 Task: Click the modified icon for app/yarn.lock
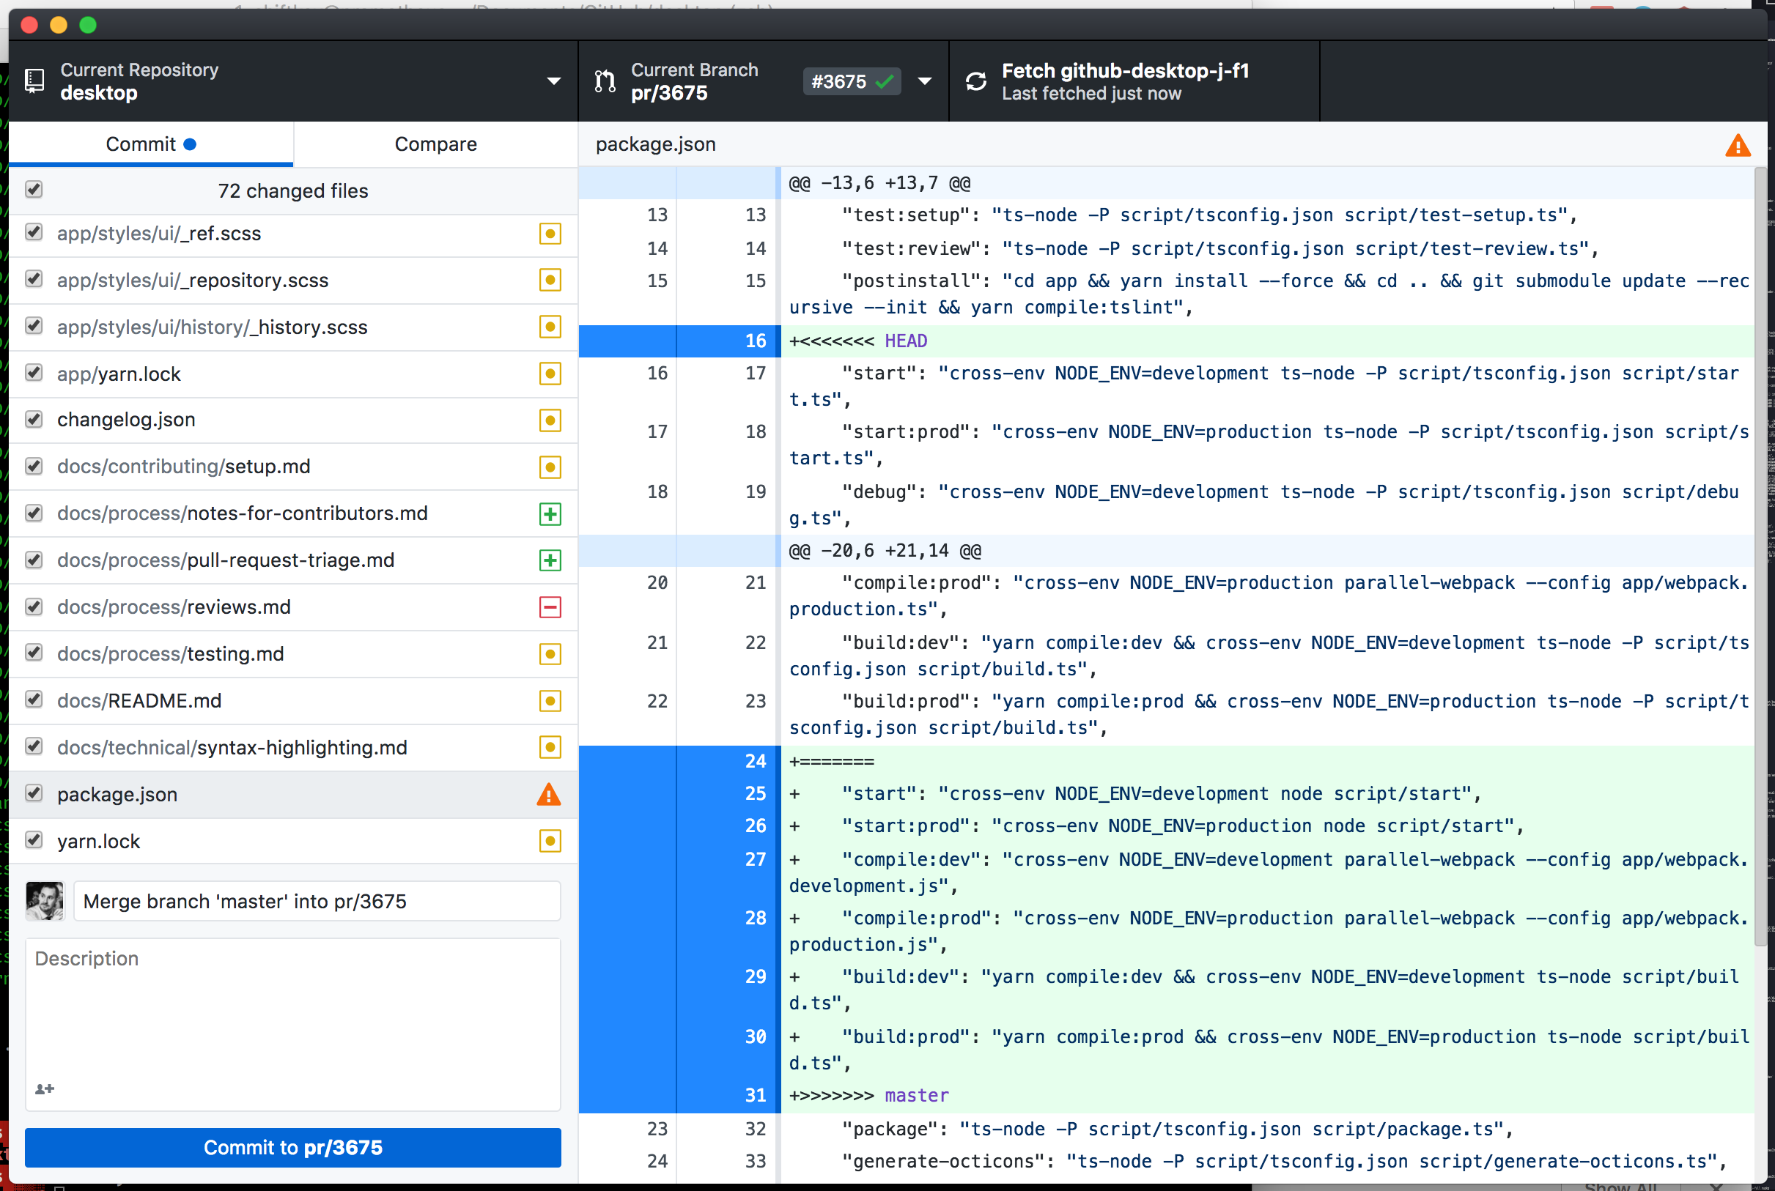[550, 374]
